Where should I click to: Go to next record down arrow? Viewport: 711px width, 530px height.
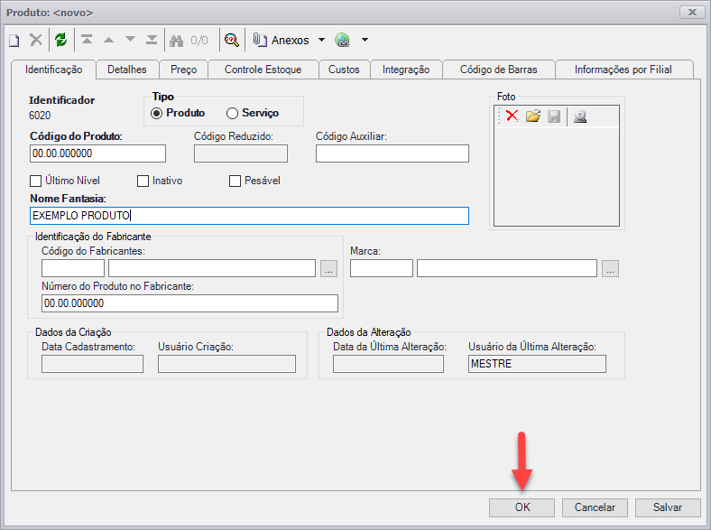(x=130, y=40)
